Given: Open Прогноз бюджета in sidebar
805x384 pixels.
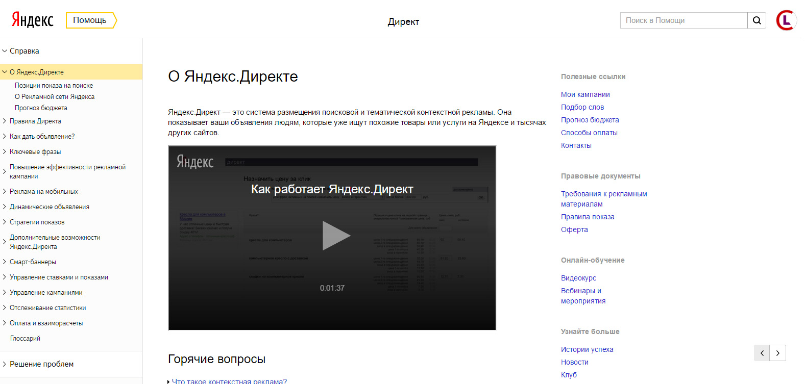Looking at the screenshot, I should pyautogui.click(x=41, y=108).
